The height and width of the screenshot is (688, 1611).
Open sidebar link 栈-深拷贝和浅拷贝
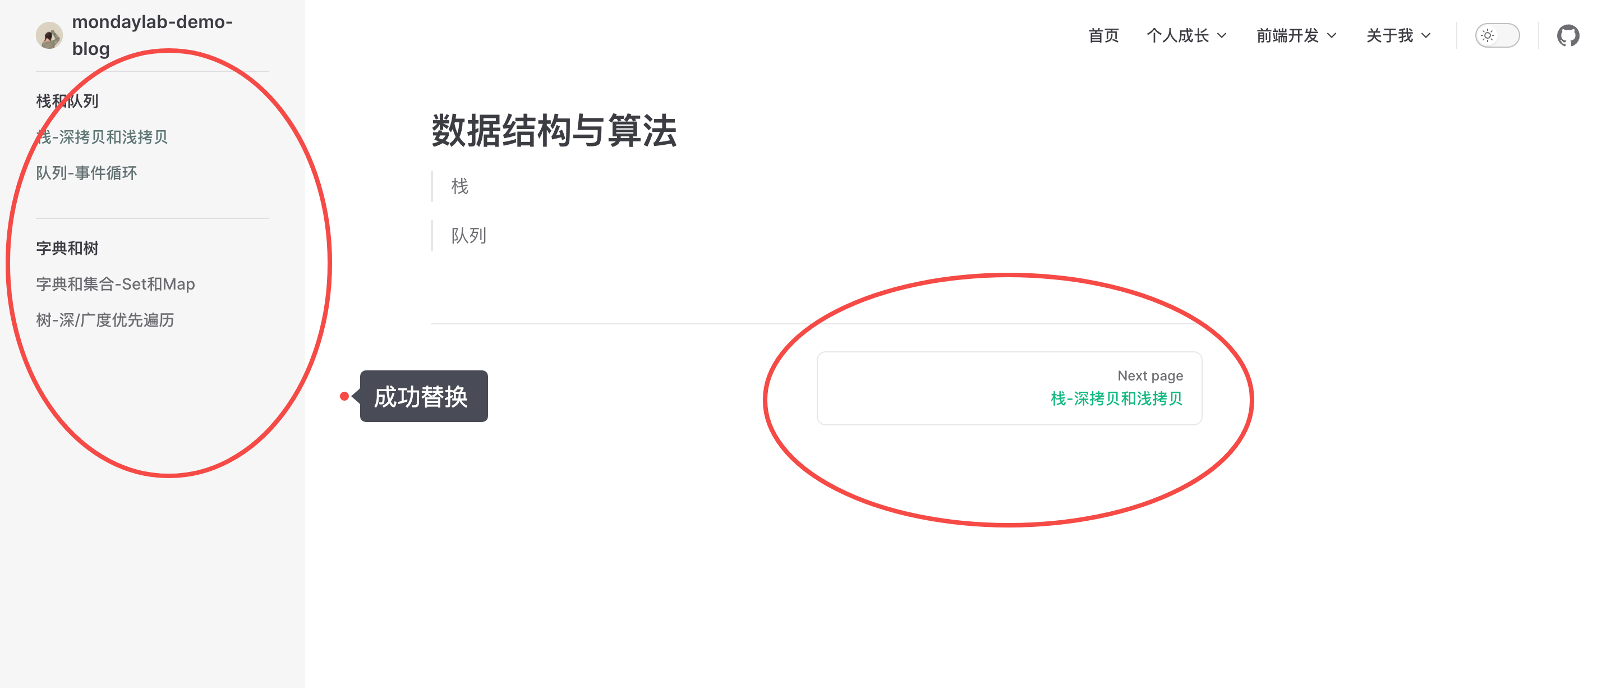pos(102,137)
